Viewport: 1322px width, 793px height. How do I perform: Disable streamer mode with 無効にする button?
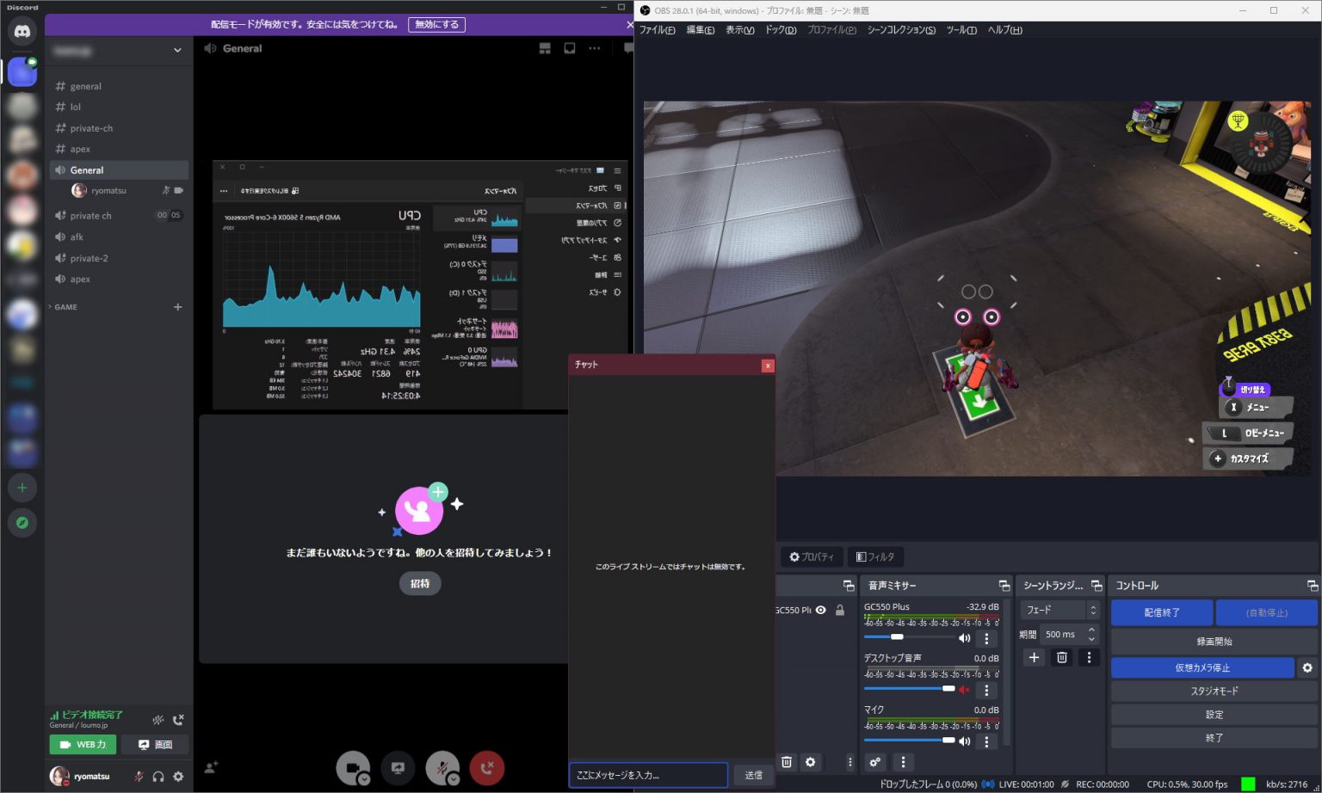(x=437, y=24)
